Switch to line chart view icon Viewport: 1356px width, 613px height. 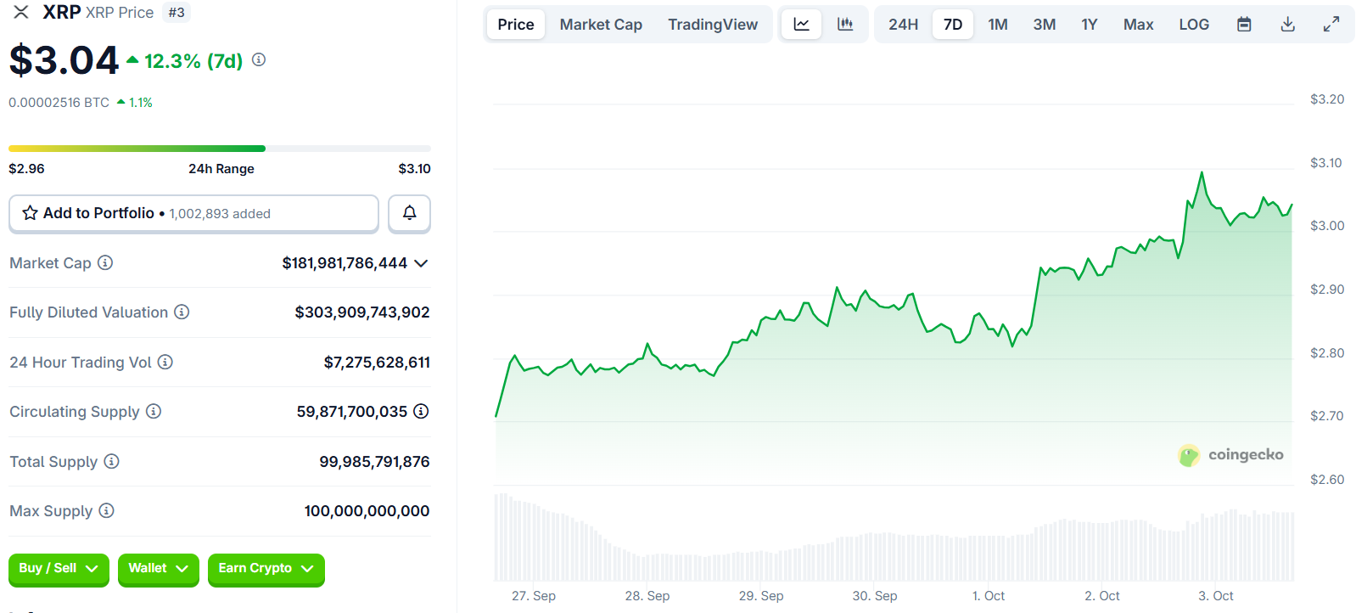click(x=801, y=25)
